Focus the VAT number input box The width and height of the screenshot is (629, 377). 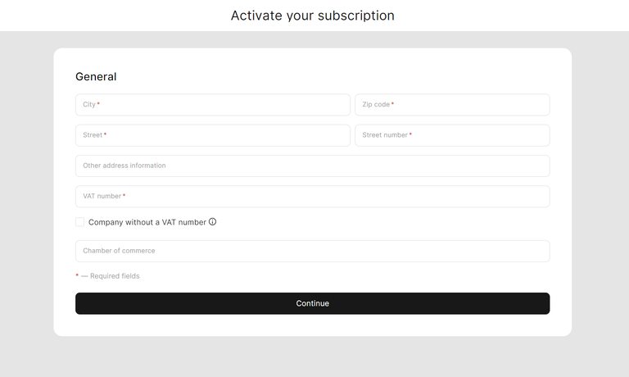pos(312,197)
